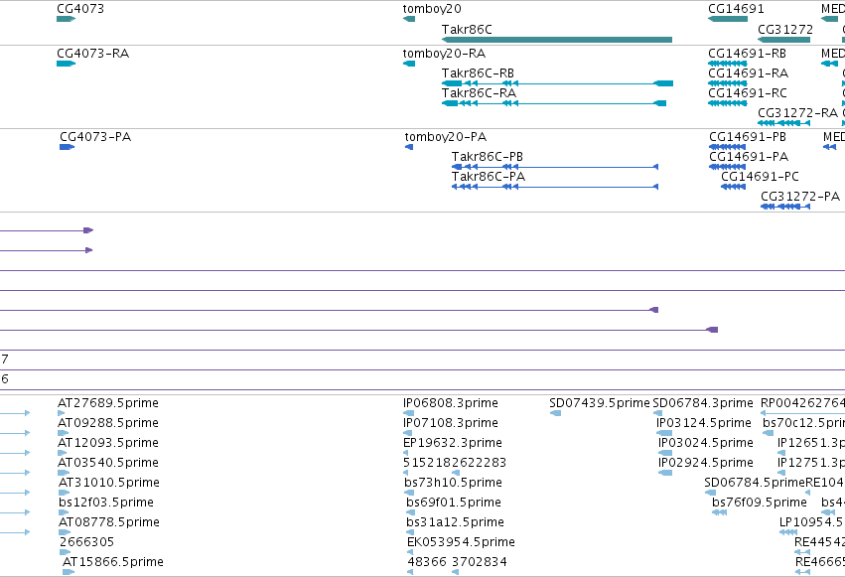Select the AT03540.5prime label
This screenshot has width=845, height=577.
click(x=108, y=463)
